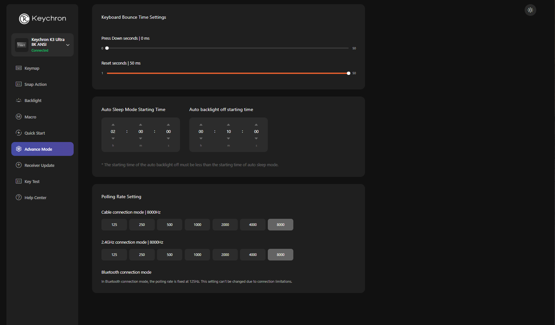Screen dimensions: 555x325
Task: Set cable polling rate to 125
Action: pos(114,225)
